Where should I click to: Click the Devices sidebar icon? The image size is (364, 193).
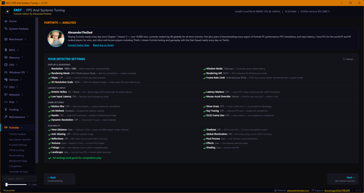(6, 80)
